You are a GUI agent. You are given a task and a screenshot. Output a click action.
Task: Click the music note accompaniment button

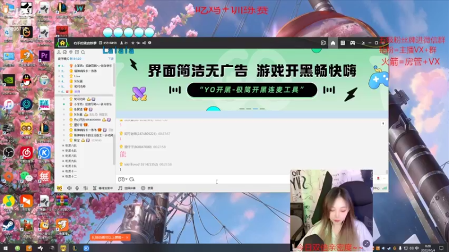click(x=127, y=188)
